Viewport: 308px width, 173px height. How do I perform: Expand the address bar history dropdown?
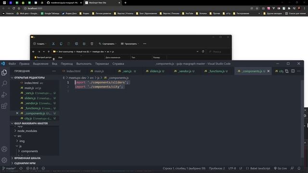pos(197,51)
